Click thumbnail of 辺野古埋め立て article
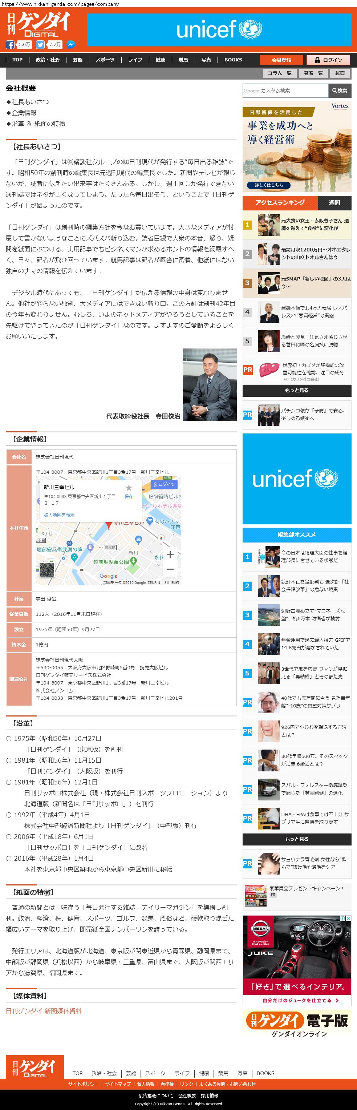 [269, 615]
